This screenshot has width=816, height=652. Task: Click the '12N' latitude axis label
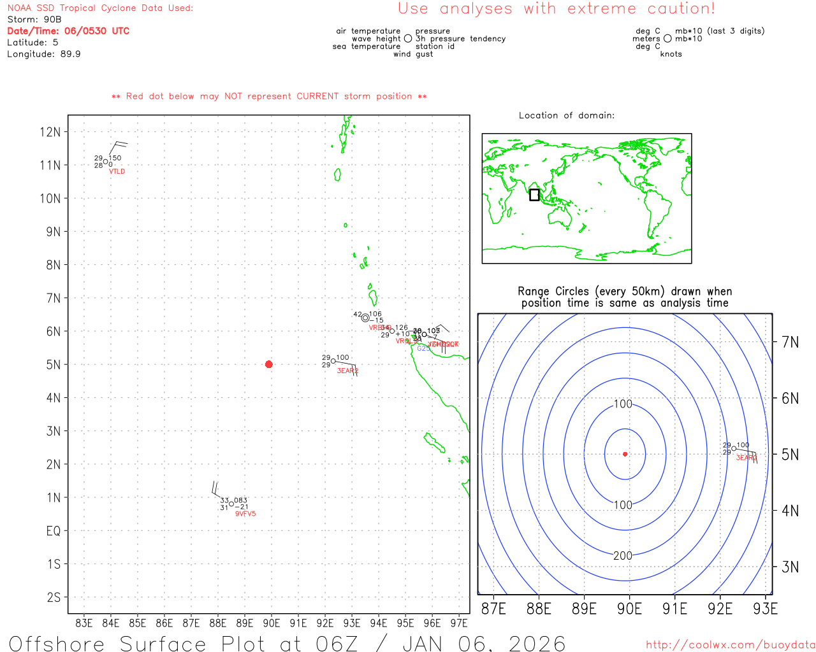[50, 132]
